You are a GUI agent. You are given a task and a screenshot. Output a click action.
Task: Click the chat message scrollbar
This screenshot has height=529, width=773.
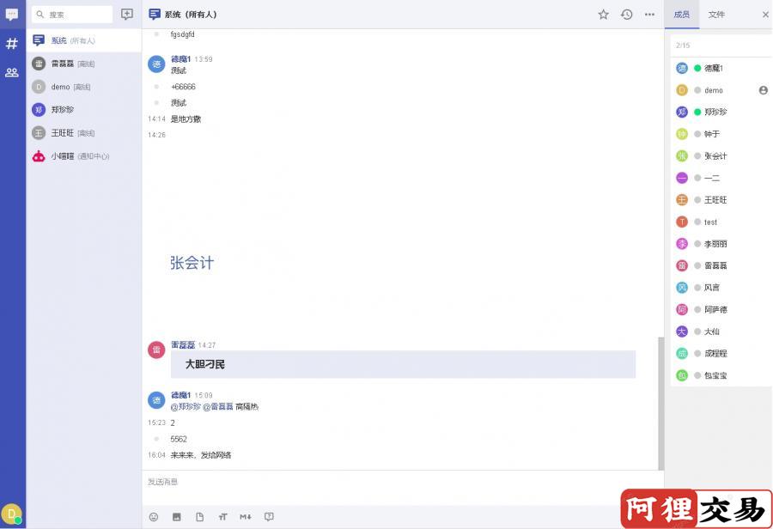tap(661, 404)
